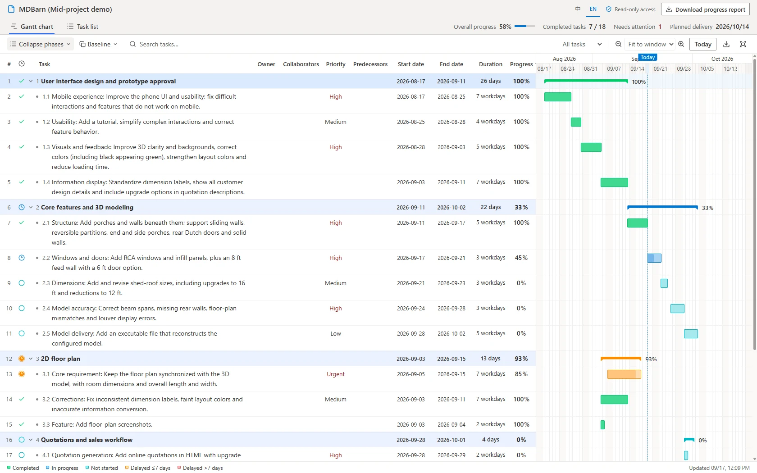Open the All tasks filter dropdown
Image resolution: width=757 pixels, height=473 pixels.
pos(582,44)
